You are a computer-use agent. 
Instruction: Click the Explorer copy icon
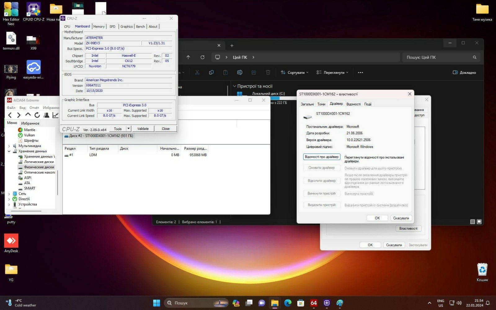click(211, 73)
